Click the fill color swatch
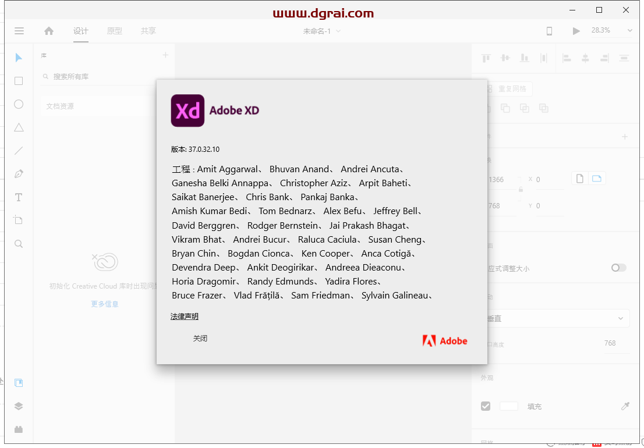This screenshot has height=448, width=644. pos(508,406)
